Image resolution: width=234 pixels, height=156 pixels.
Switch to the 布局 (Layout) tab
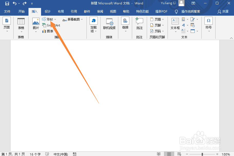coord(61,12)
